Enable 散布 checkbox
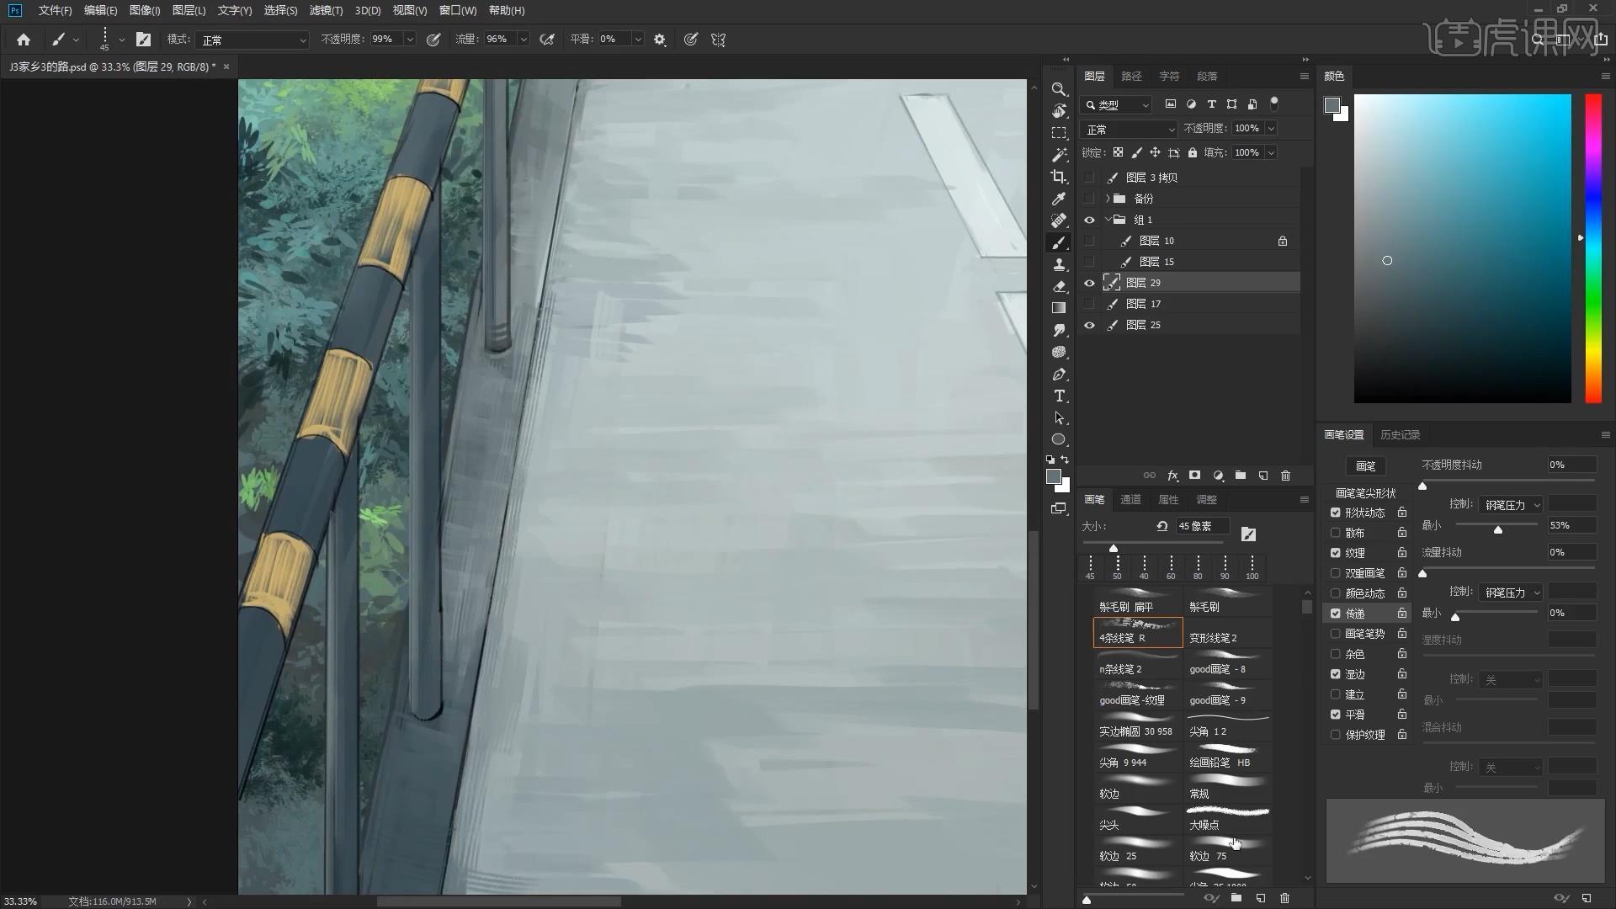Screen dimensions: 1616x909 1335,533
